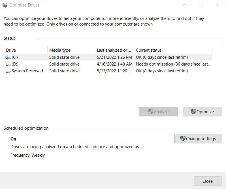The image size is (226, 189).
Task: Click the System Reserved drive icon
Action: point(8,71)
